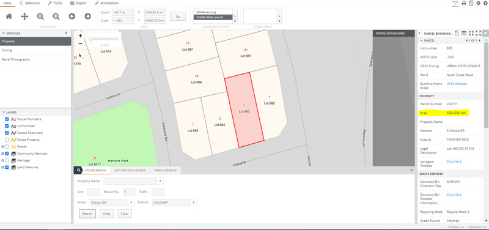Open report icon in Parcel Boundaries panel

(457, 33)
